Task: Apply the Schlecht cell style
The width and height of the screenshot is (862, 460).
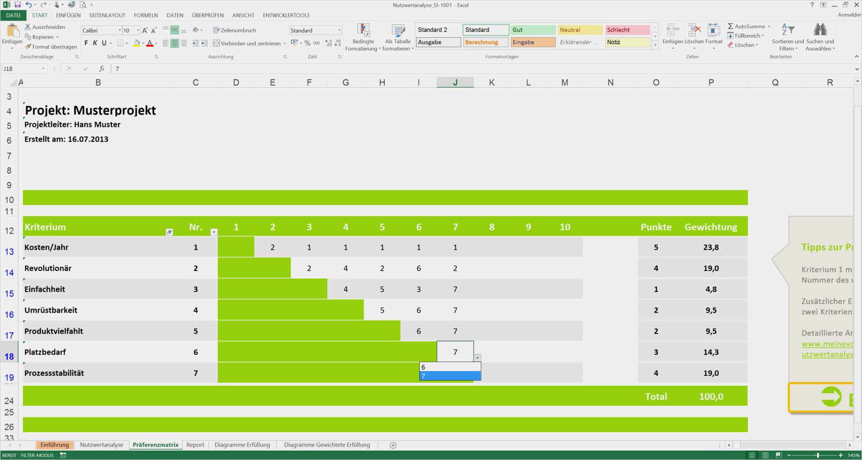Action: pos(627,30)
